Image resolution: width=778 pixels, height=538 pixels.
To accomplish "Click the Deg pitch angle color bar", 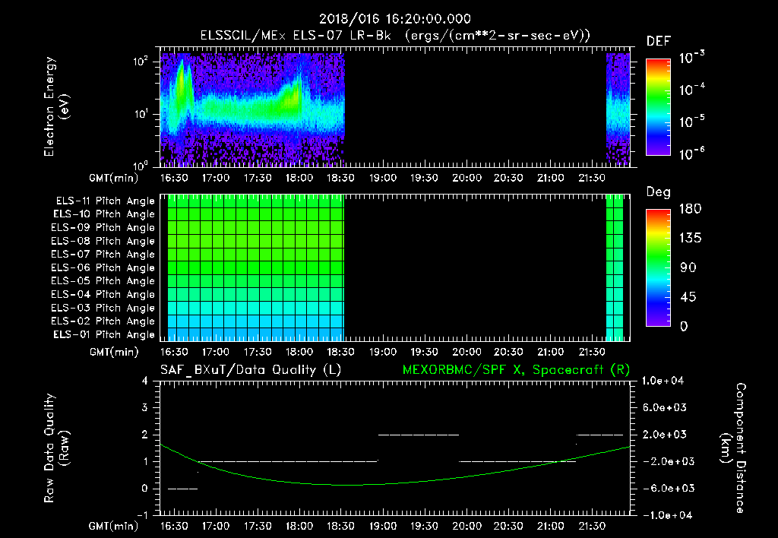I will 657,268.
